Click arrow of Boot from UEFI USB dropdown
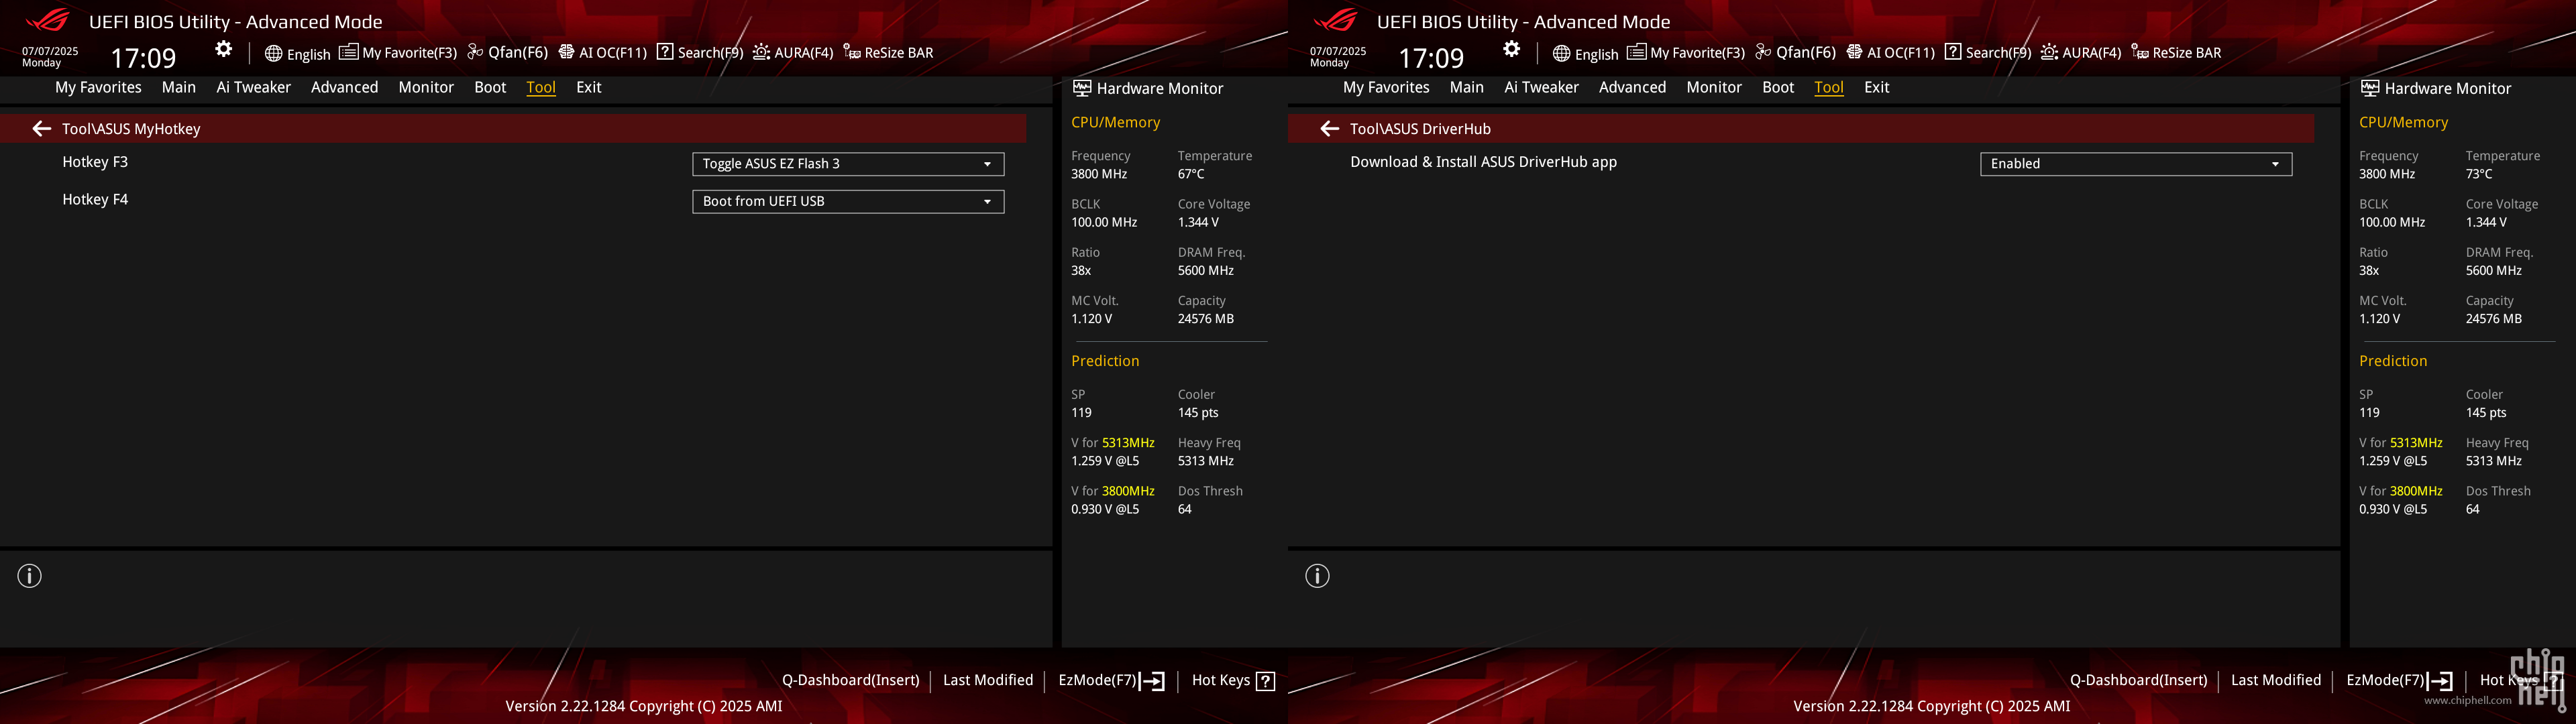 pyautogui.click(x=987, y=202)
